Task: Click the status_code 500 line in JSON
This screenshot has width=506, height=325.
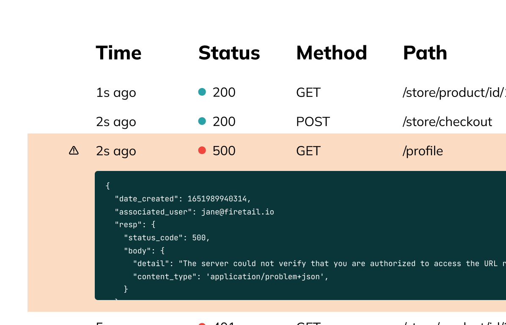Action: click(x=167, y=238)
